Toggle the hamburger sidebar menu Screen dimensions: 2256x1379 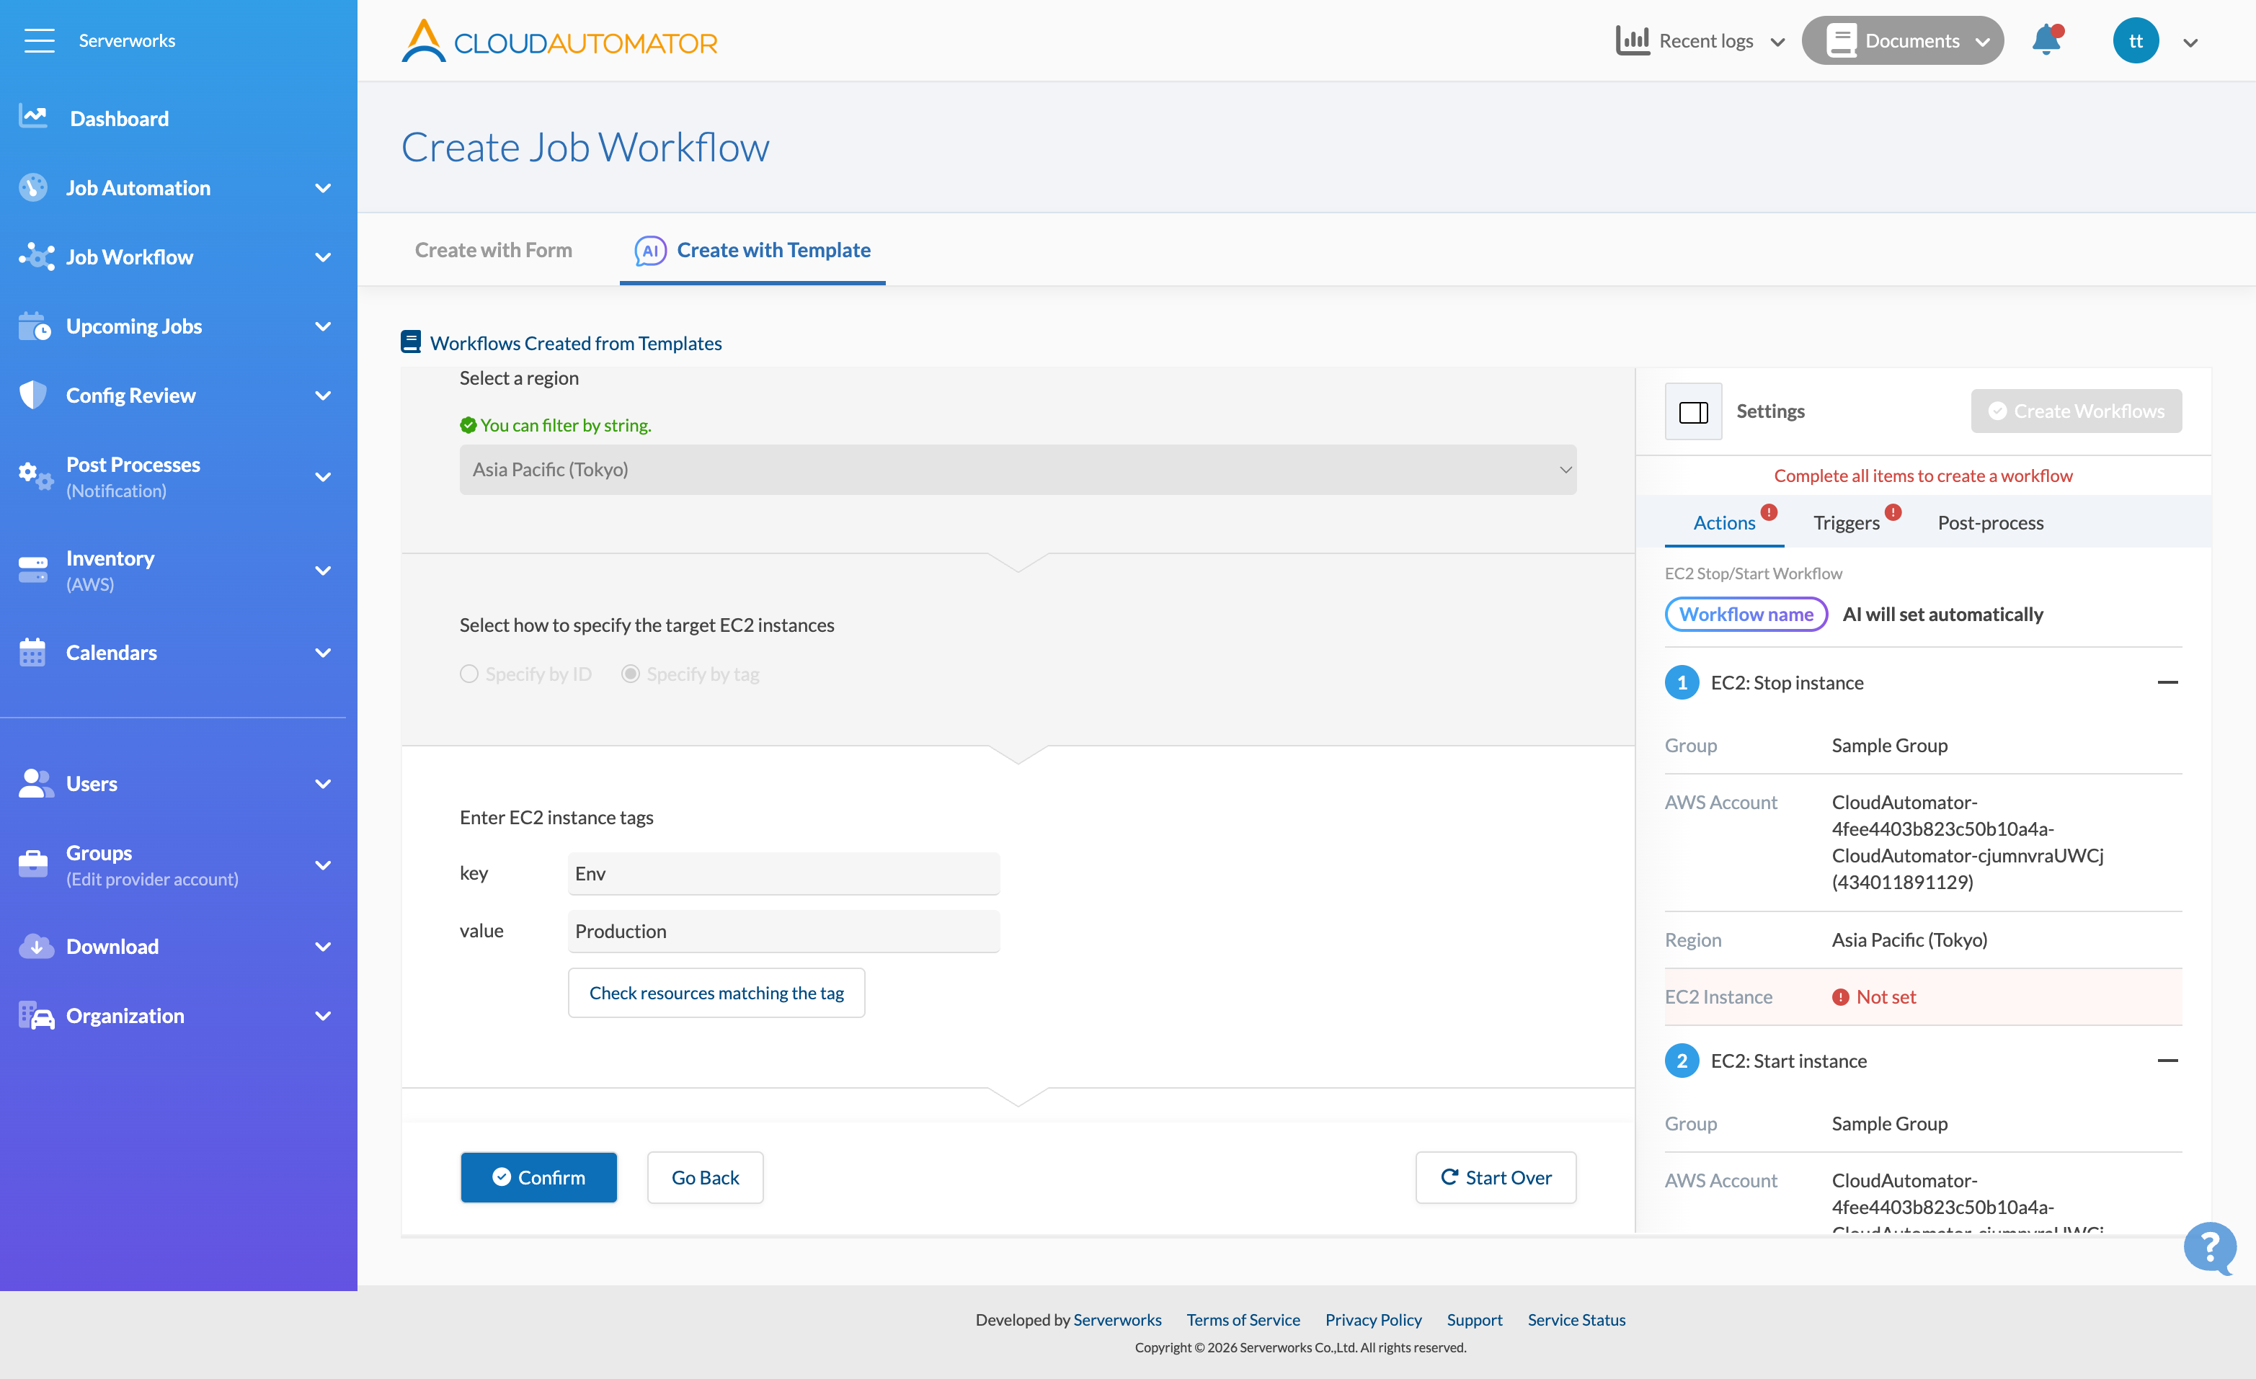[40, 40]
